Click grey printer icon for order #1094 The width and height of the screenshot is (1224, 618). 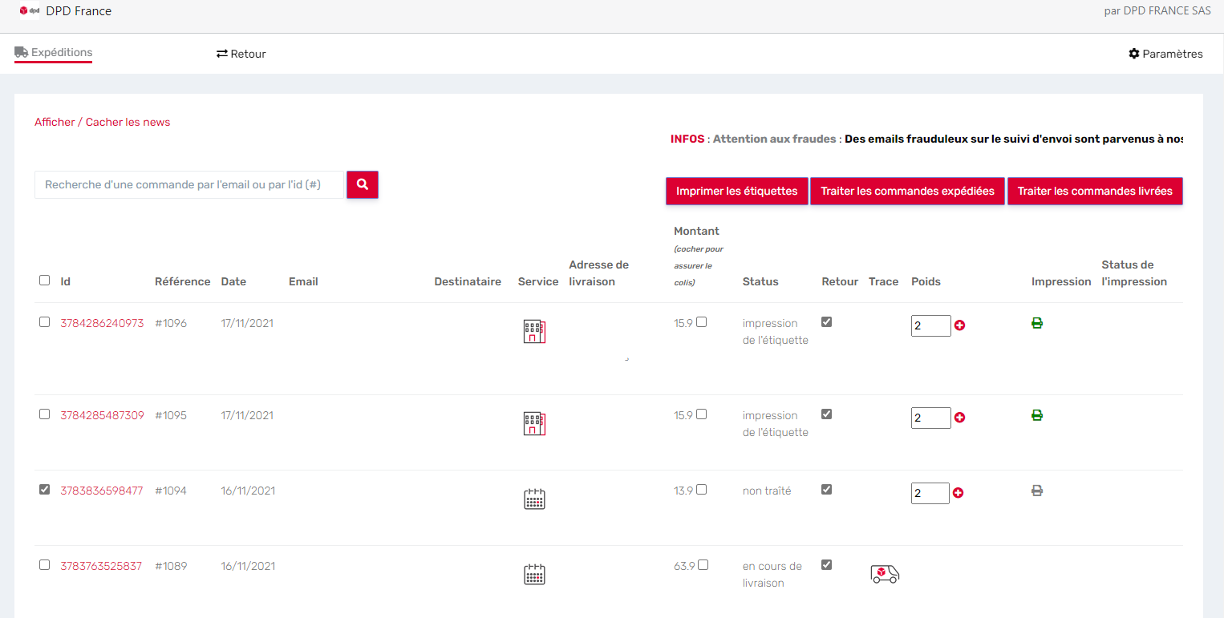[1037, 491]
